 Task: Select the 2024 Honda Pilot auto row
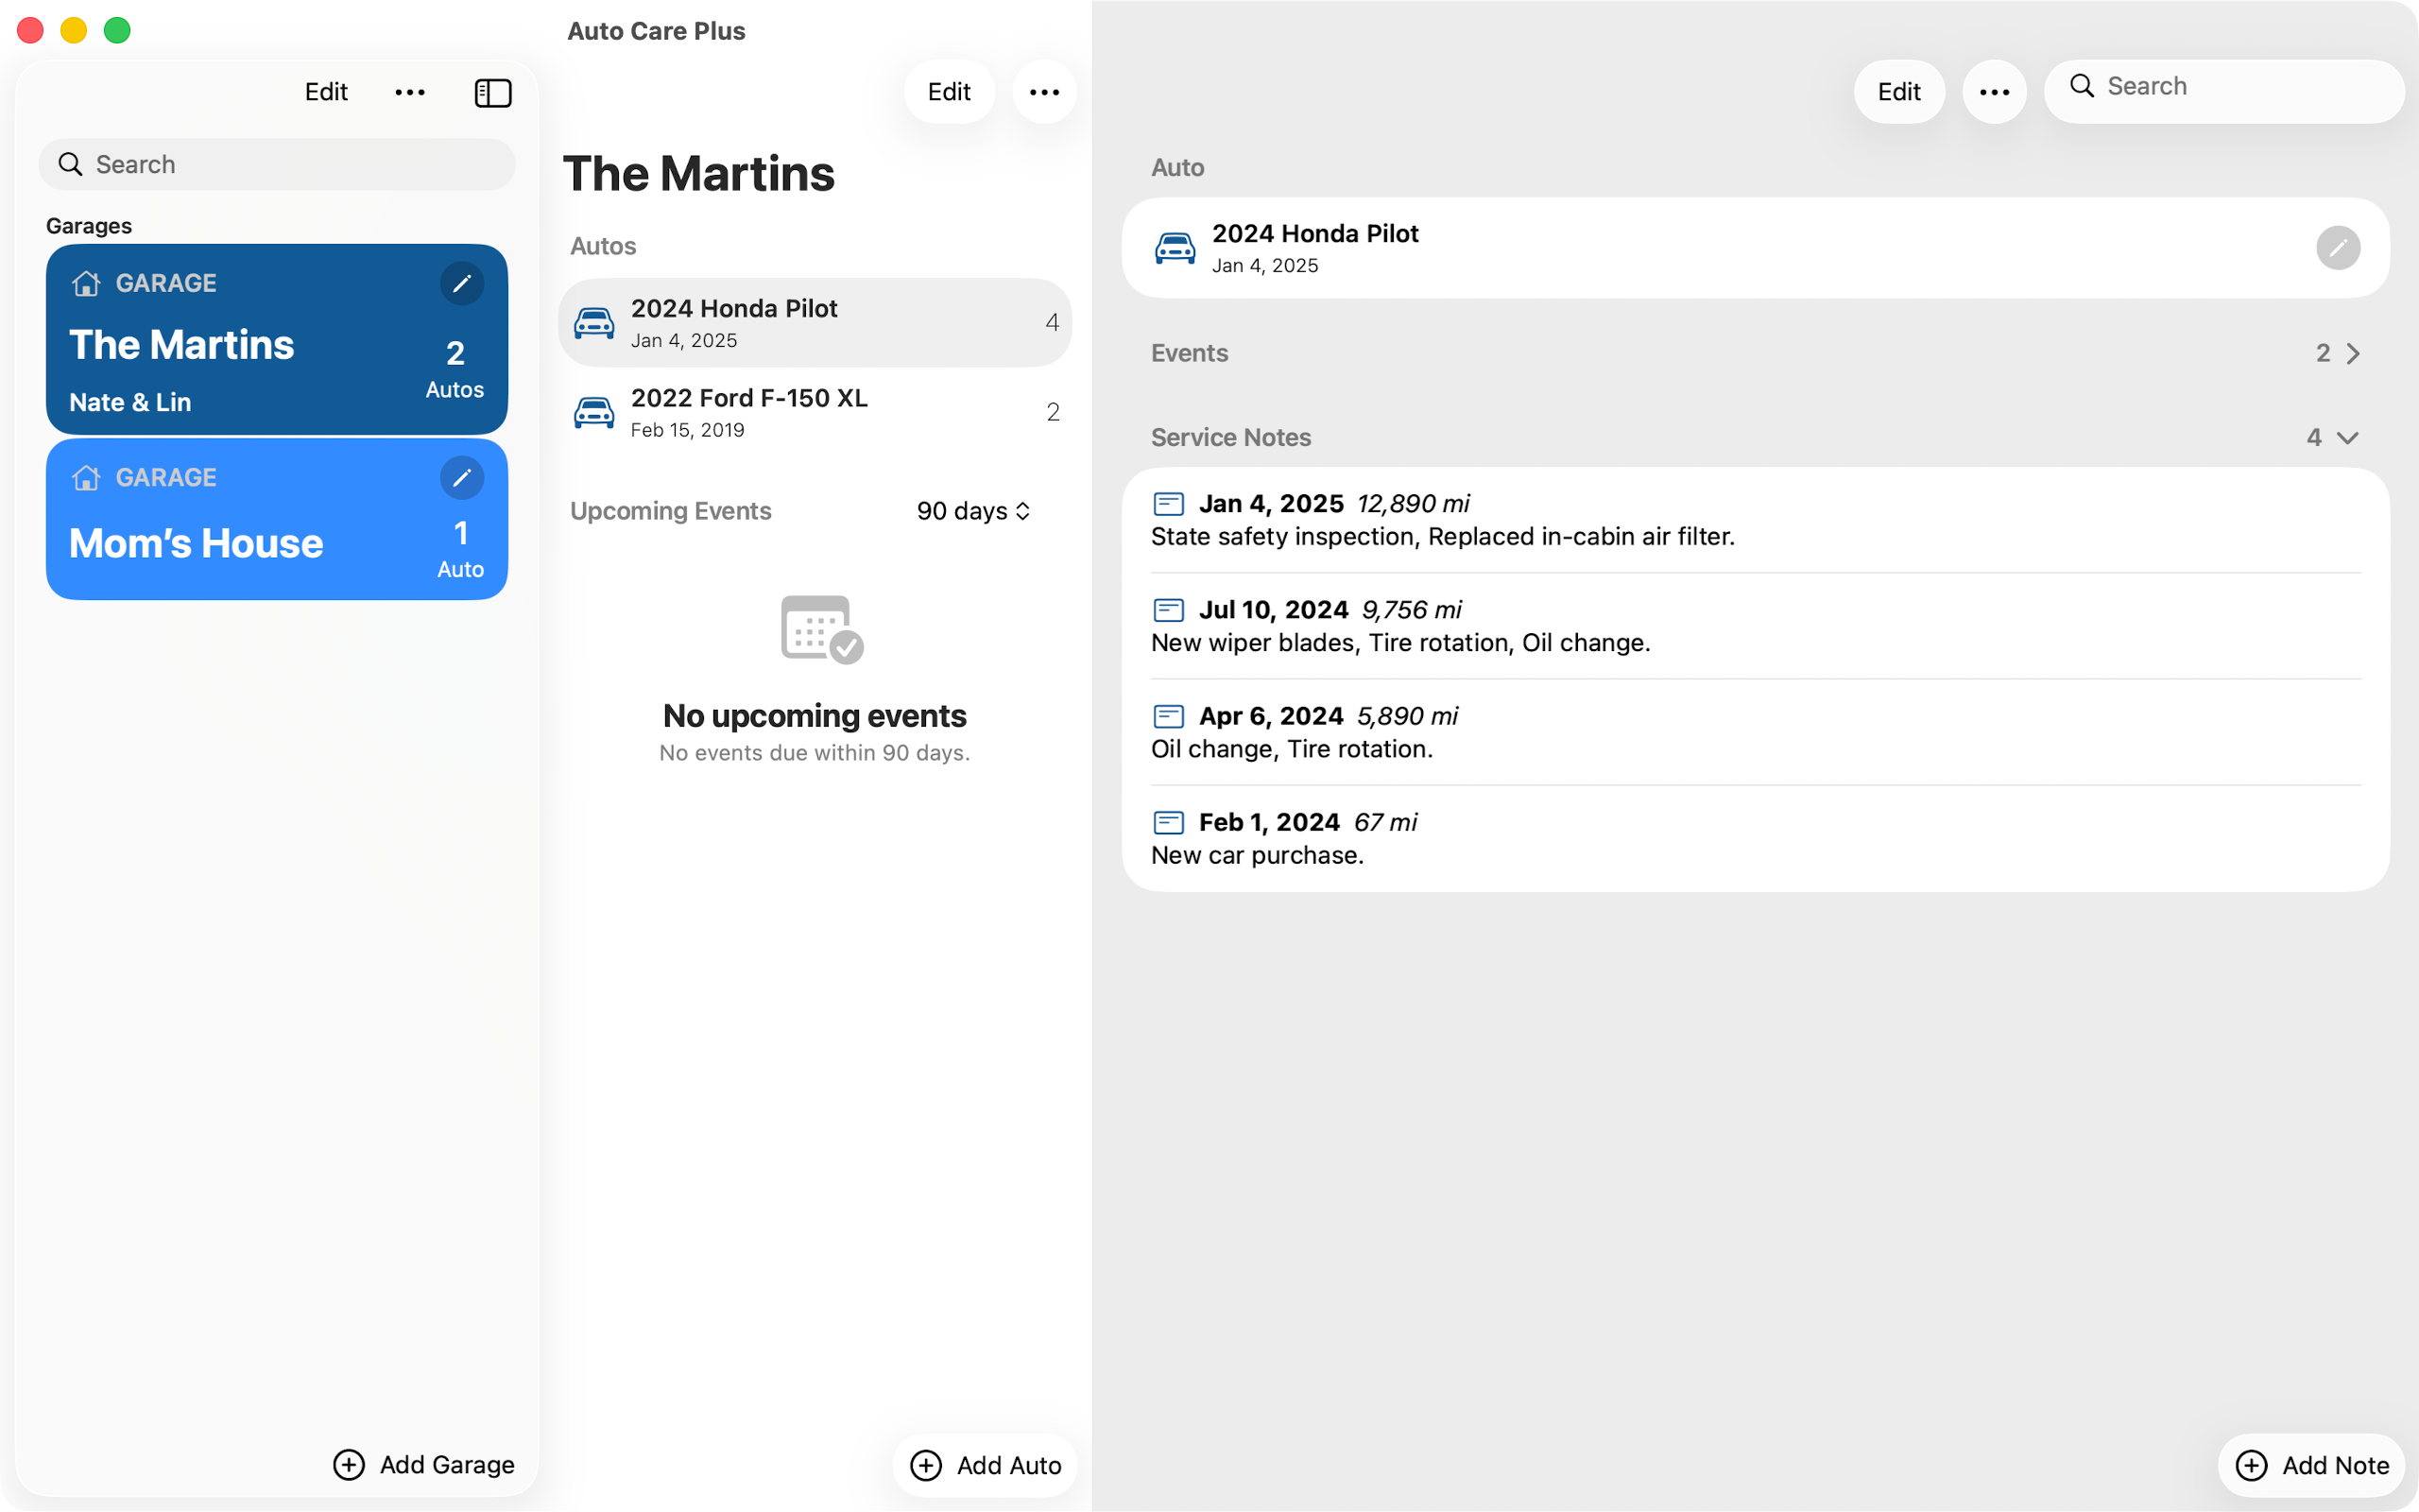(x=815, y=323)
